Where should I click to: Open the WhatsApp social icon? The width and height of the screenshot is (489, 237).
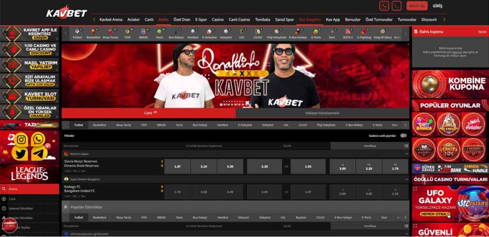pyautogui.click(x=38, y=139)
